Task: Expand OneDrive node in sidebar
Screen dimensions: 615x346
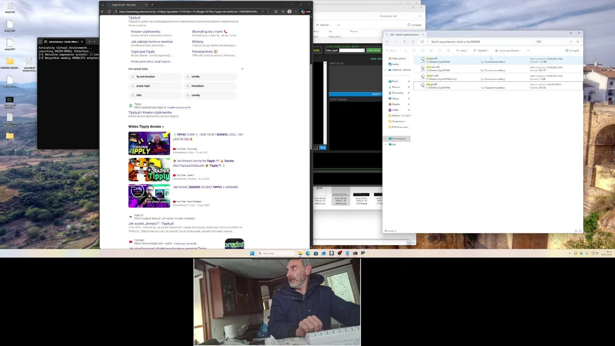Action: click(x=386, y=70)
